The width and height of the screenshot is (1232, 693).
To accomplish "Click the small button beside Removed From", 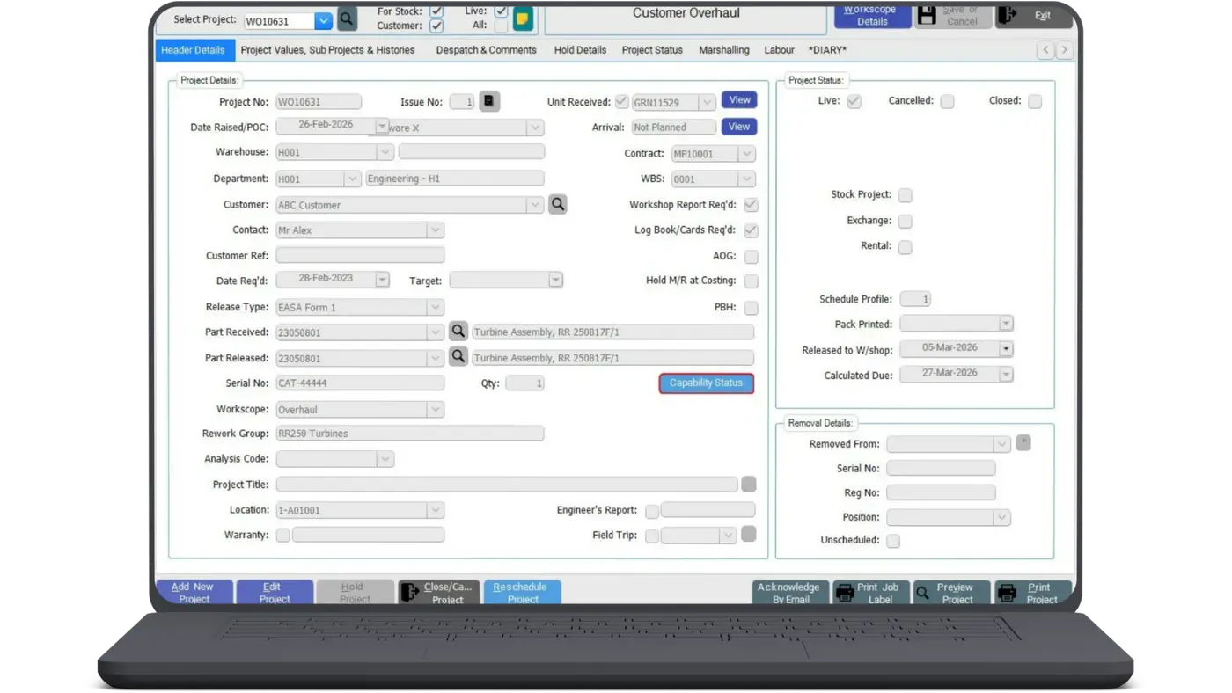I will [x=1023, y=442].
